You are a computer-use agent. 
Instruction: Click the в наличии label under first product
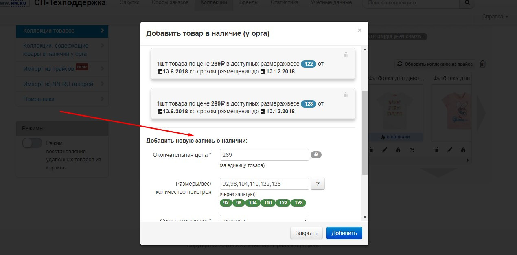point(395,137)
